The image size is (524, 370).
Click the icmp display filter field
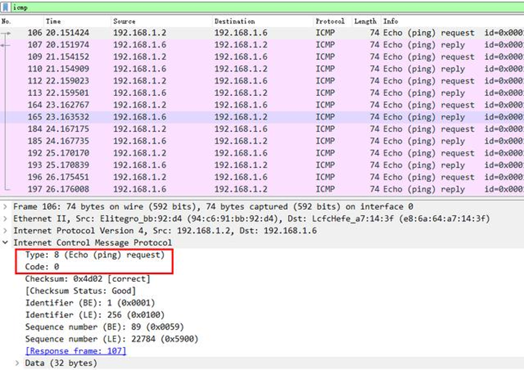click(262, 7)
